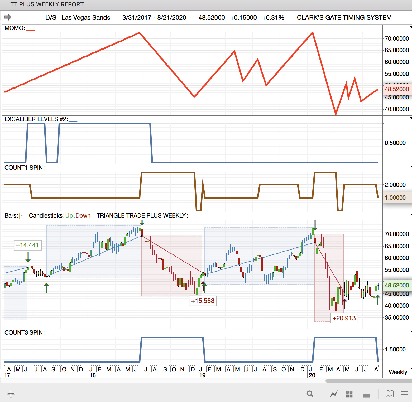This screenshot has width=412, height=402.
Task: Open the COUNT3 SPIN pane dropdown triangle
Action: coord(411,332)
